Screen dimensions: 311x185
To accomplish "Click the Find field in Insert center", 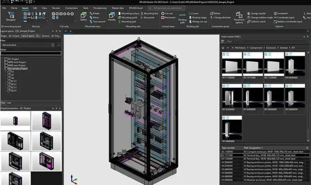I will pyautogui.click(x=267, y=41).
